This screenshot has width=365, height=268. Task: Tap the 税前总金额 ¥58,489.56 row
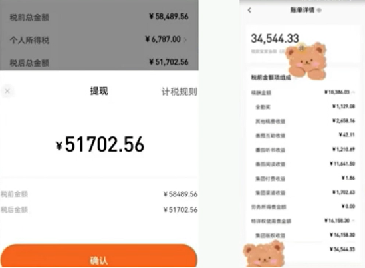[99, 17]
